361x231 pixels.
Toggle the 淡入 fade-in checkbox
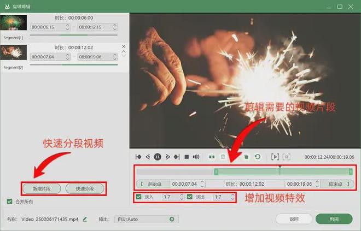138,197
